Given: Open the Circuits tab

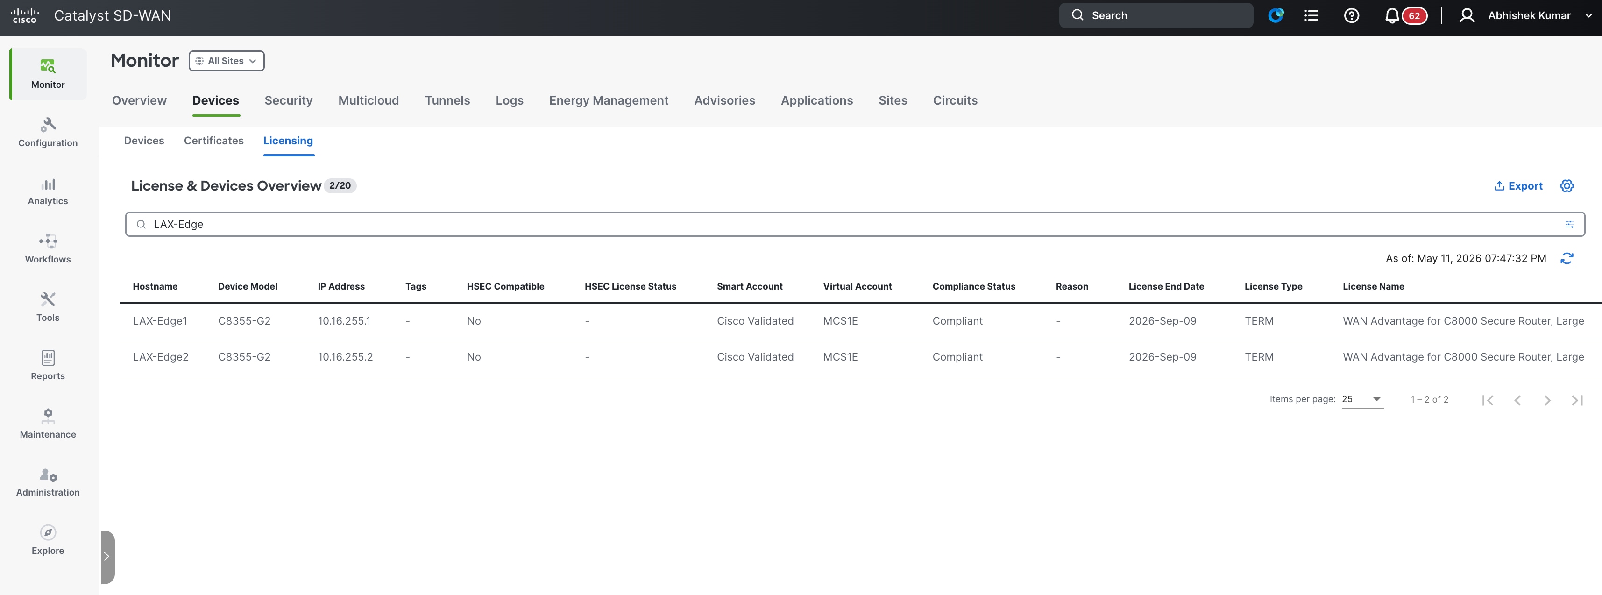Looking at the screenshot, I should pyautogui.click(x=955, y=101).
